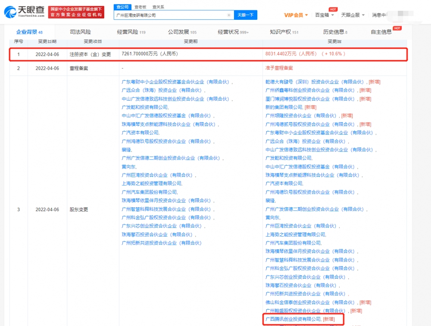Image resolution: width=431 pixels, height=326 pixels.
Task: Open 佛山科金信泰创业投资合伙企业 link
Action: [x=311, y=302]
